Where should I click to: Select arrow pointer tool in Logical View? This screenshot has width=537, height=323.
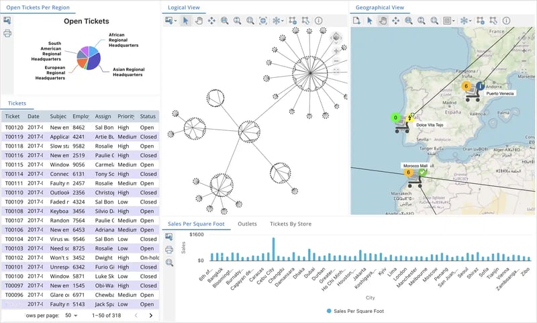[x=185, y=21]
